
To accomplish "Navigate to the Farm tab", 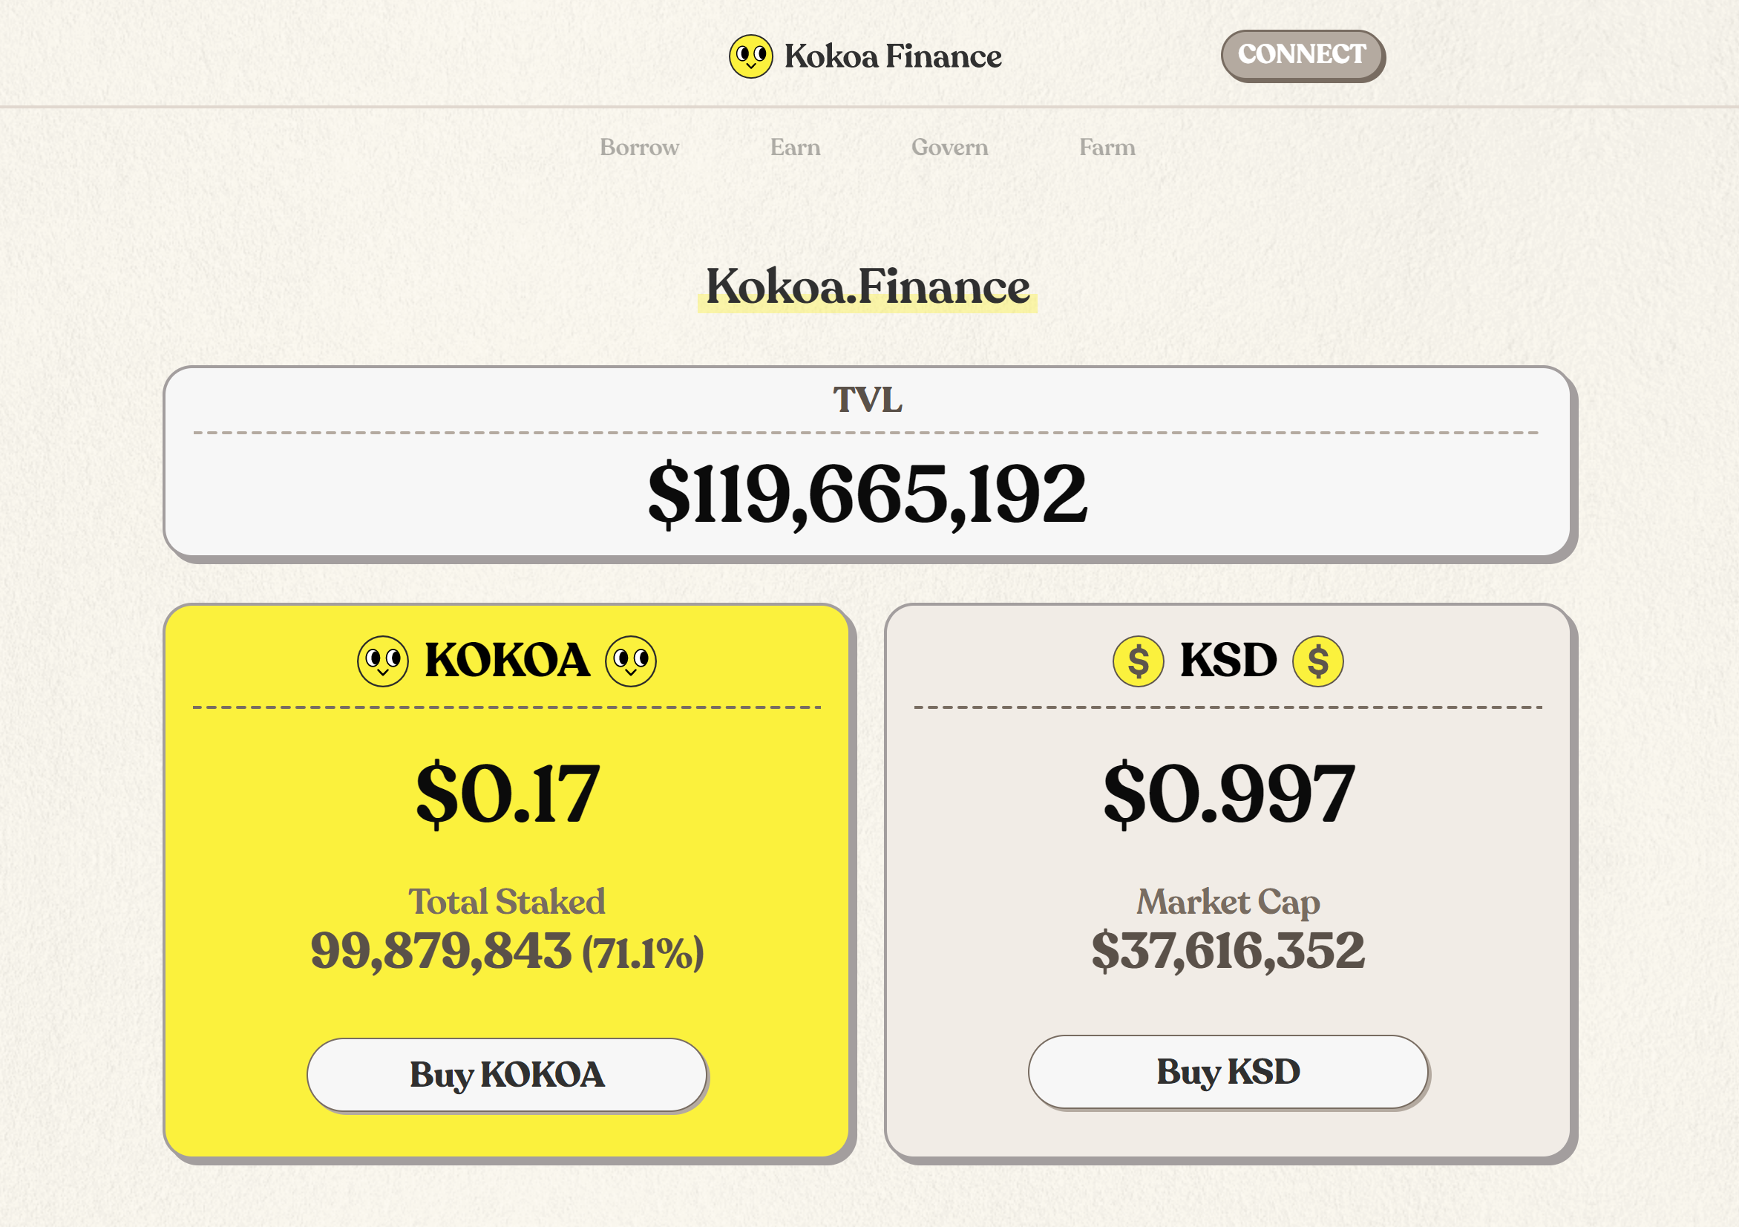I will point(1107,147).
